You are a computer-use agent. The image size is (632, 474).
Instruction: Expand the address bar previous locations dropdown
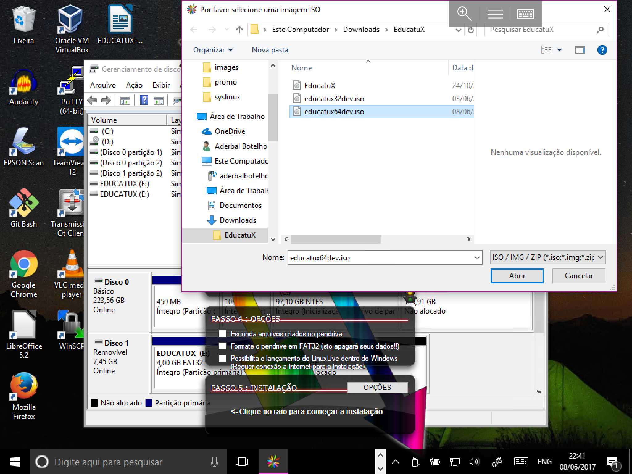pyautogui.click(x=459, y=30)
